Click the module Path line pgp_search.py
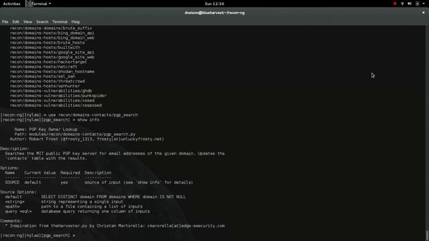 pyautogui.click(x=75, y=134)
